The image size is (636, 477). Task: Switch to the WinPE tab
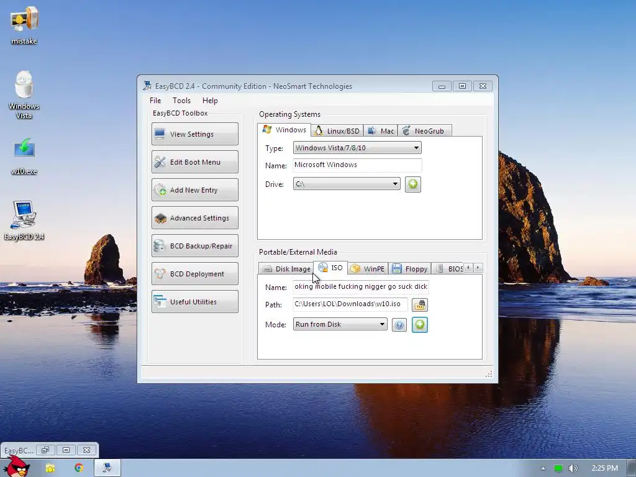(368, 268)
